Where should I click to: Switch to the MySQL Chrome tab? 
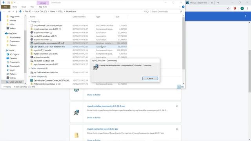[x=200, y=3]
